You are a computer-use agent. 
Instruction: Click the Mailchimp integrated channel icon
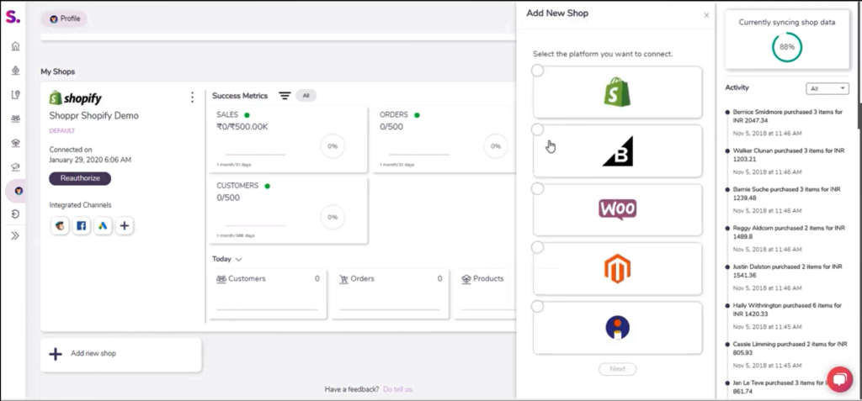point(60,225)
